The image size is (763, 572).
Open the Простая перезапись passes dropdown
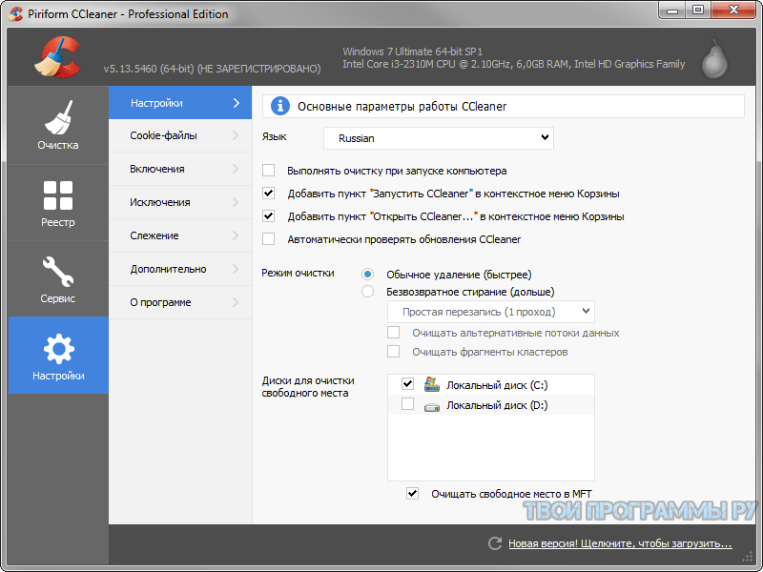tap(490, 312)
